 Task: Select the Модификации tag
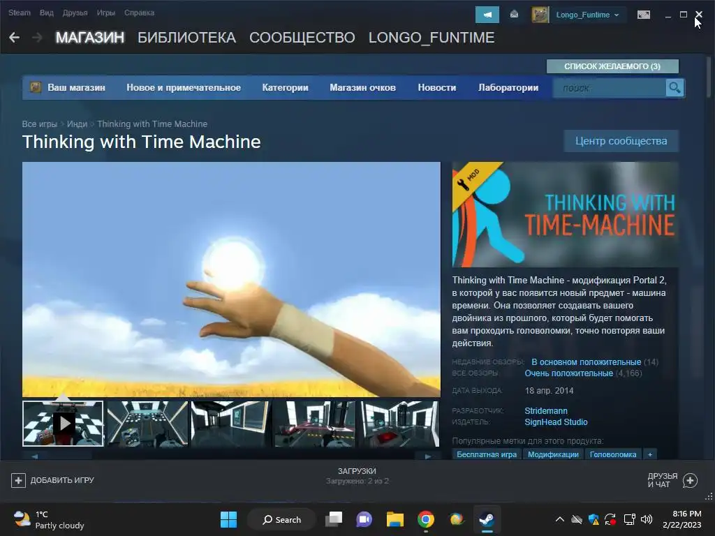click(x=553, y=454)
